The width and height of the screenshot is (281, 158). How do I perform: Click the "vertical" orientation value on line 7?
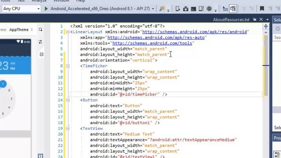(x=142, y=60)
